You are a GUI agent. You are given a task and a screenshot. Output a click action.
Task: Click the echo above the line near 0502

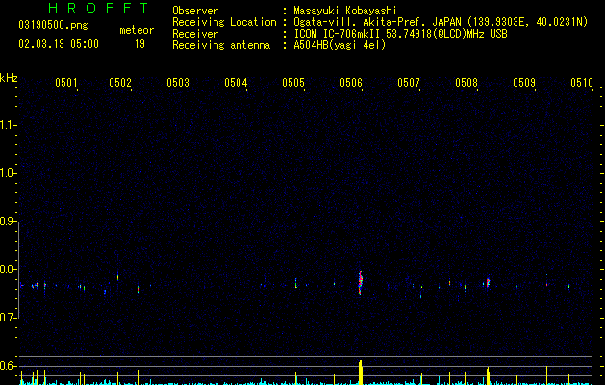117,277
